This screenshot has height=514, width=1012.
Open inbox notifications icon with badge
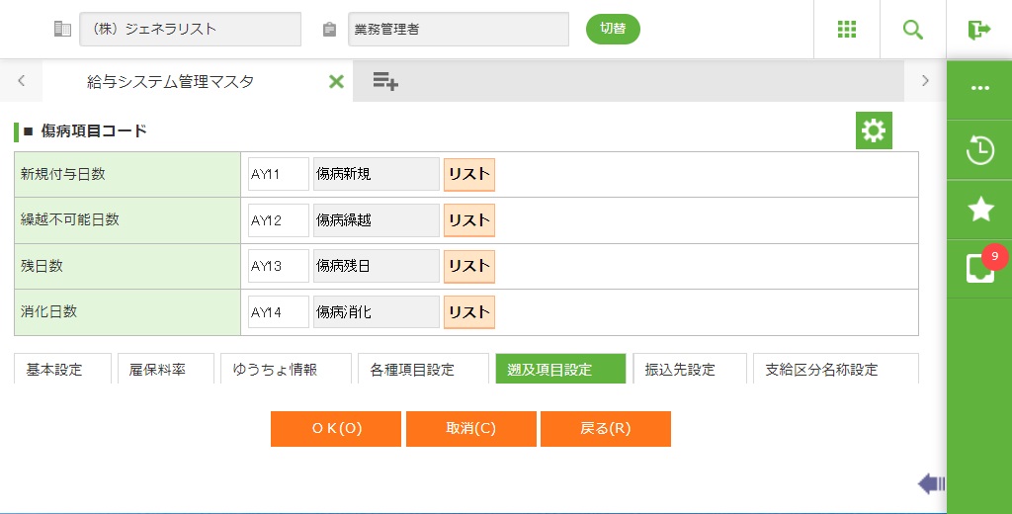979,268
